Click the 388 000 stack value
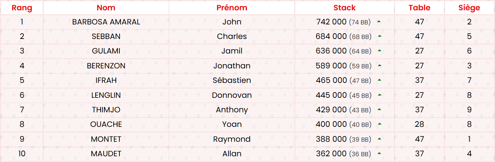Screen dimensions: 495x162 click(331, 139)
